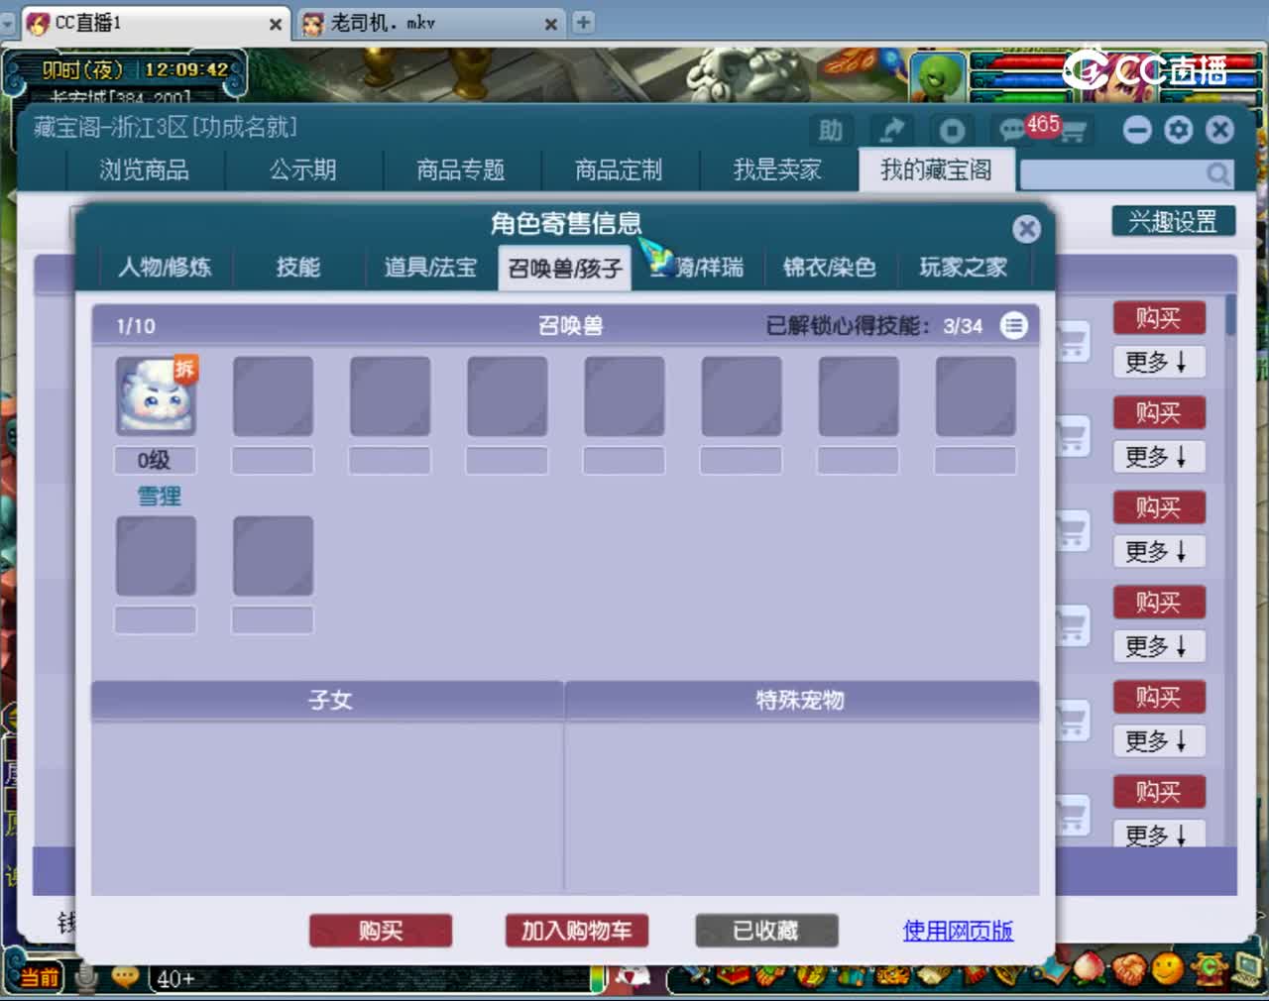The width and height of the screenshot is (1269, 1001).
Task: Switch to 坐骑/祥瑞 tab
Action: pos(697,268)
